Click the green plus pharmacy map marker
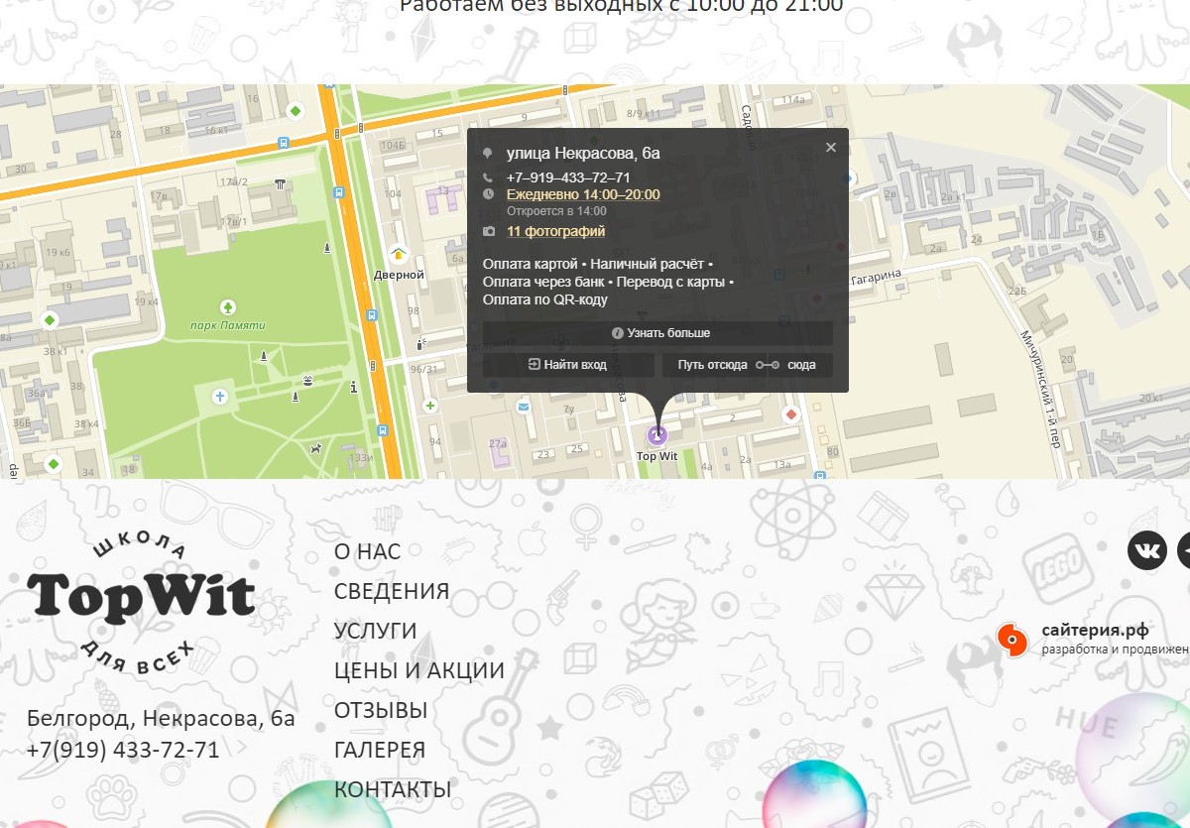Image resolution: width=1190 pixels, height=828 pixels. (429, 406)
